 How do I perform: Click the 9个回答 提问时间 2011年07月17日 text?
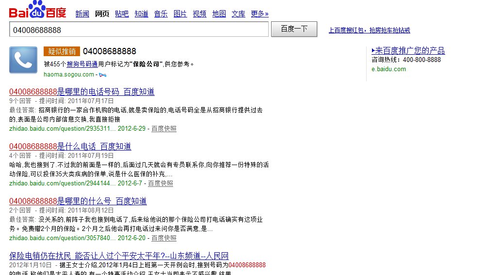pos(61,101)
